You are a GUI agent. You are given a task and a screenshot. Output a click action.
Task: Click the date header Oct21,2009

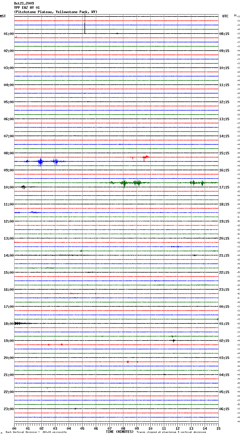24,3
